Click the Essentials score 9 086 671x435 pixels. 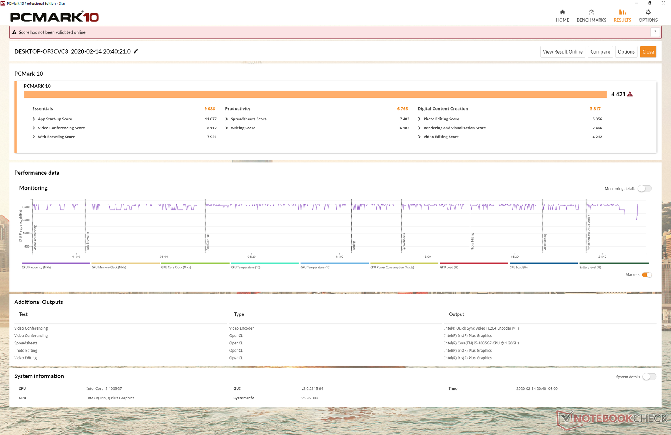coord(210,109)
